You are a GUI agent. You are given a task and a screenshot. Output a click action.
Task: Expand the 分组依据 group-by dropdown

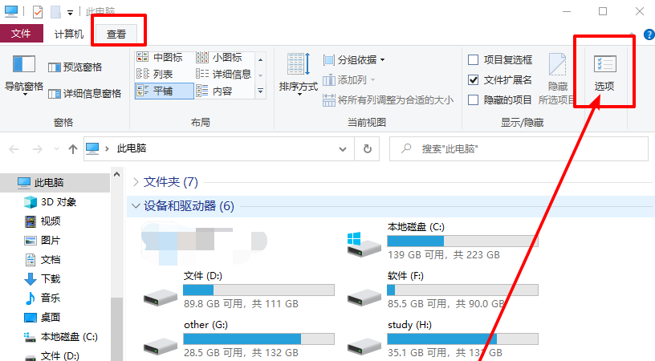354,60
